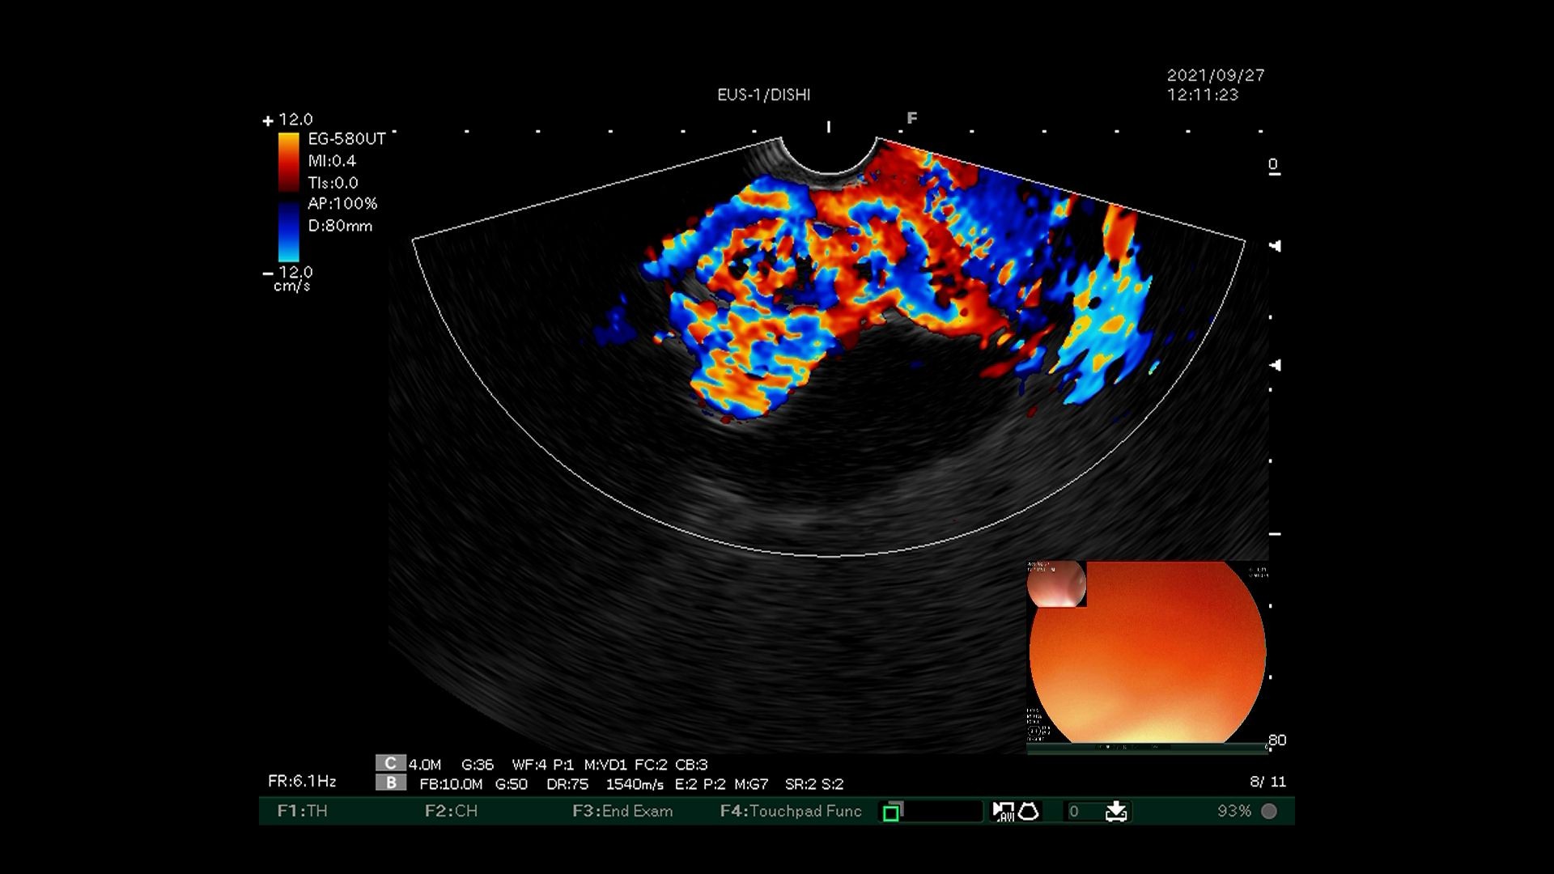Click the F focus marker above the scan
The height and width of the screenshot is (874, 1554).
912,118
